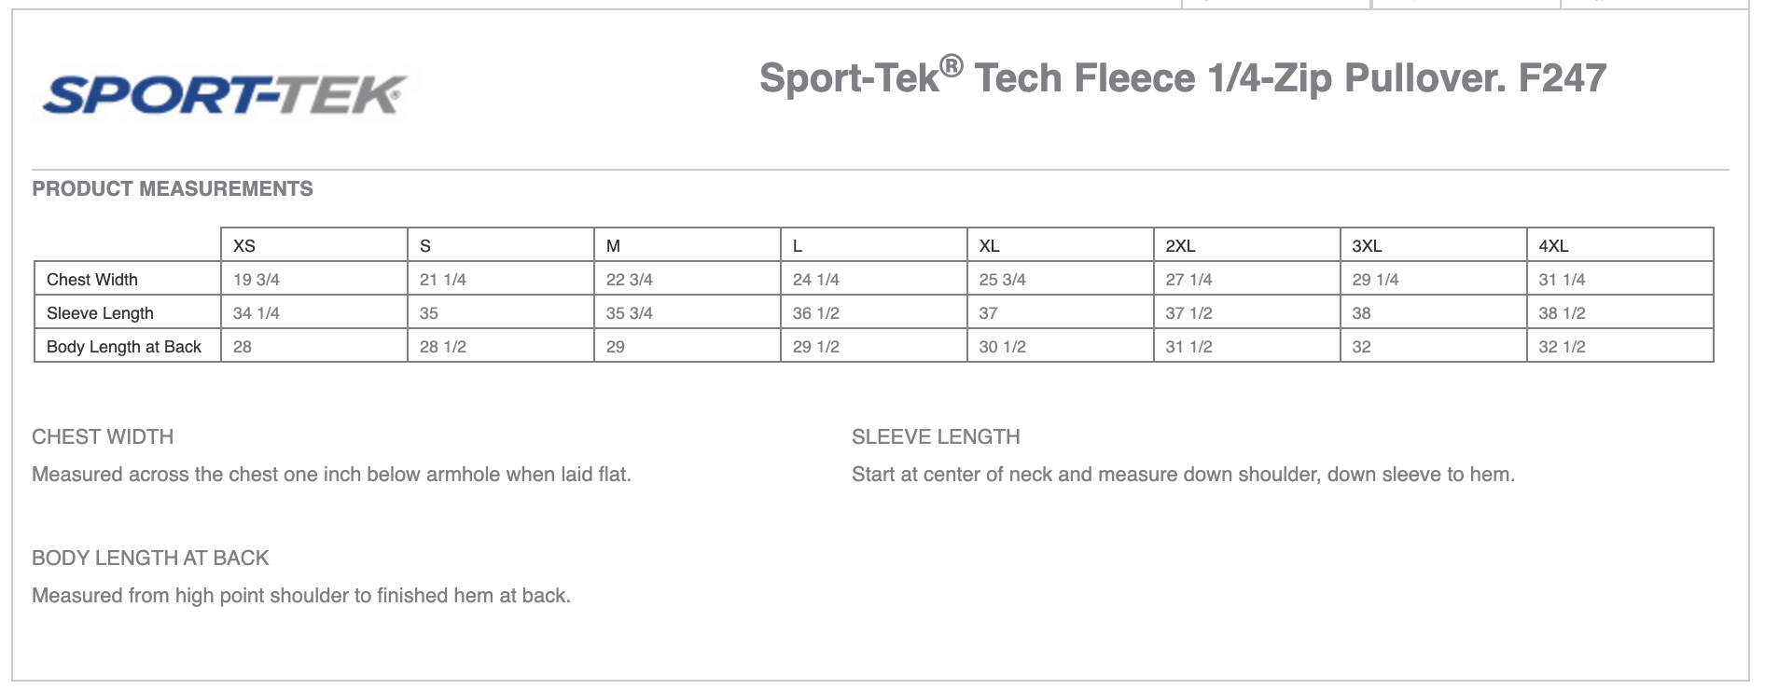
Task: Select the M size column header
Action: (x=688, y=245)
